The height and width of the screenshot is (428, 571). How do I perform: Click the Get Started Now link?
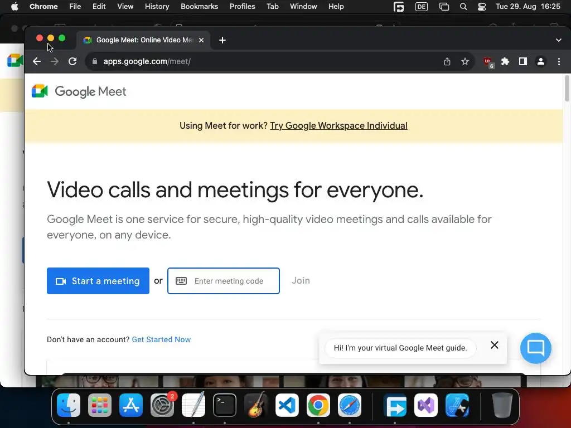161,339
